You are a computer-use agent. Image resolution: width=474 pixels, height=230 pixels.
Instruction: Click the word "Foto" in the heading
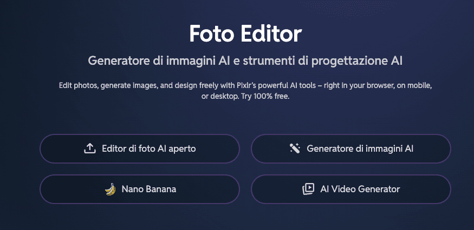tap(210, 34)
